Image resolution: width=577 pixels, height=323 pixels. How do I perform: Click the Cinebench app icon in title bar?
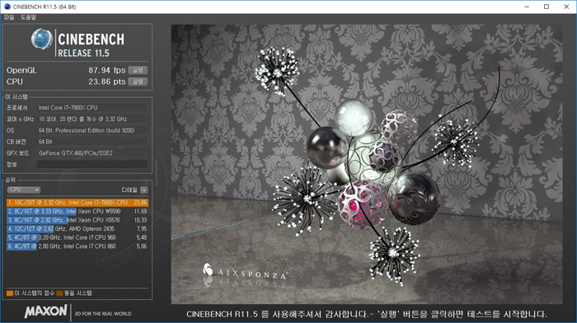(7, 7)
